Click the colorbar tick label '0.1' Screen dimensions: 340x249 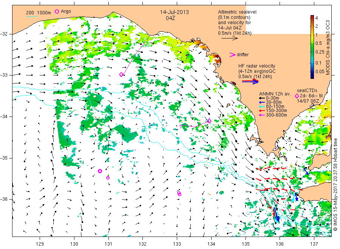click(x=318, y=63)
